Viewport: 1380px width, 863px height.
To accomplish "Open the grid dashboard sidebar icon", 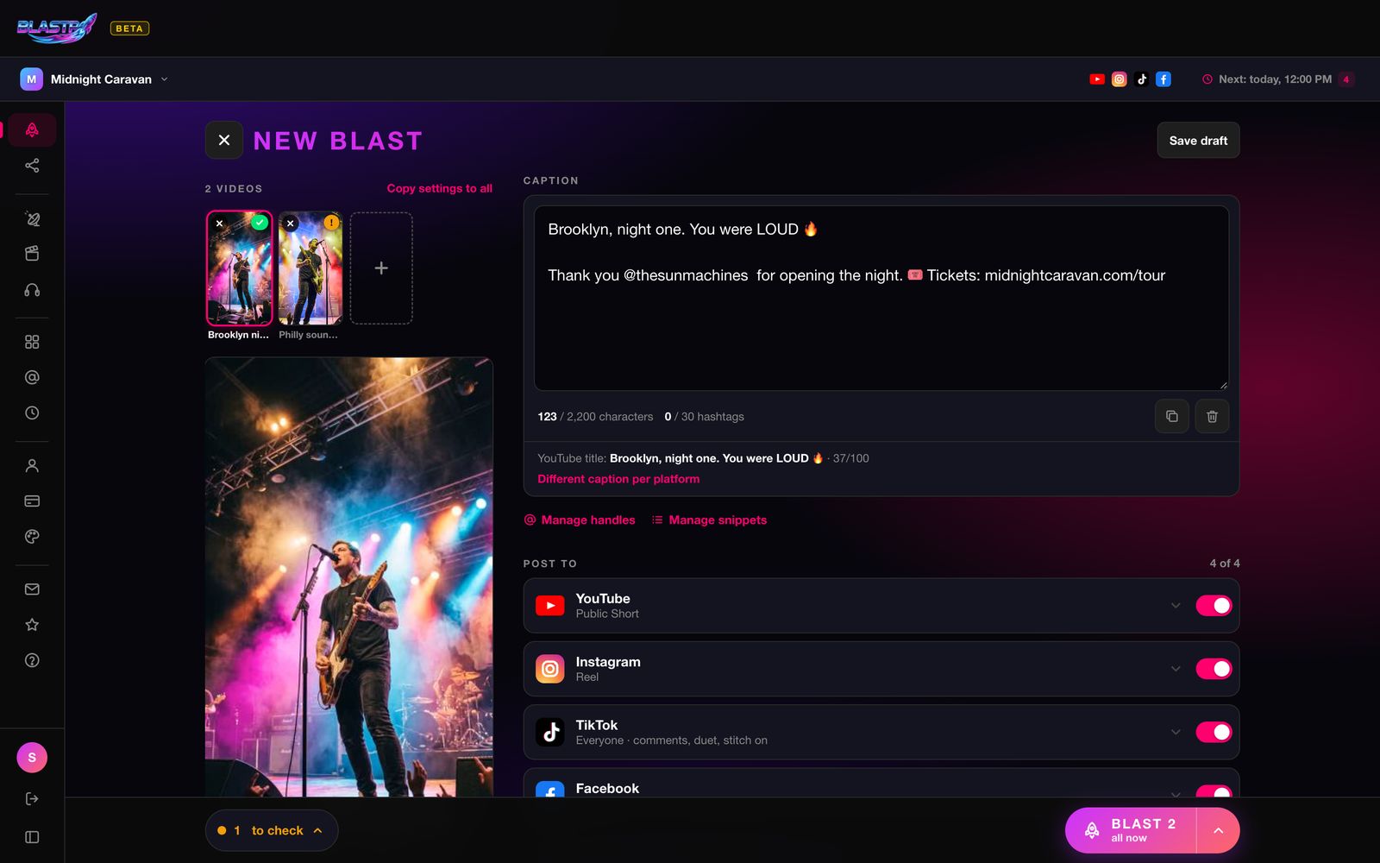I will [x=32, y=342].
